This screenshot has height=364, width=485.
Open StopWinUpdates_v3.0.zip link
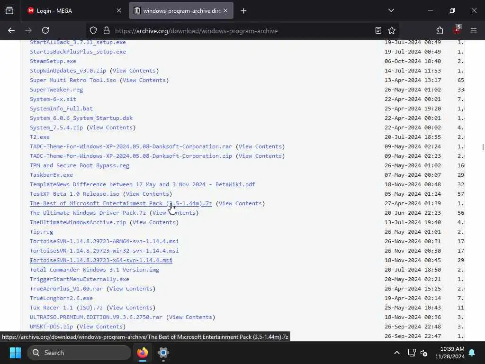tap(68, 71)
